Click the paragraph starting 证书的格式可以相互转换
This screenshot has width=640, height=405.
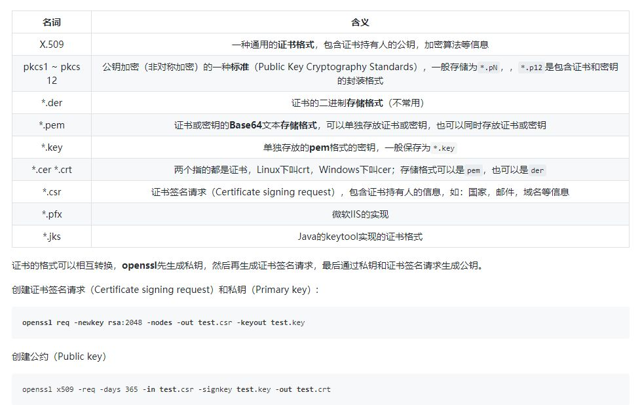[x=248, y=265]
